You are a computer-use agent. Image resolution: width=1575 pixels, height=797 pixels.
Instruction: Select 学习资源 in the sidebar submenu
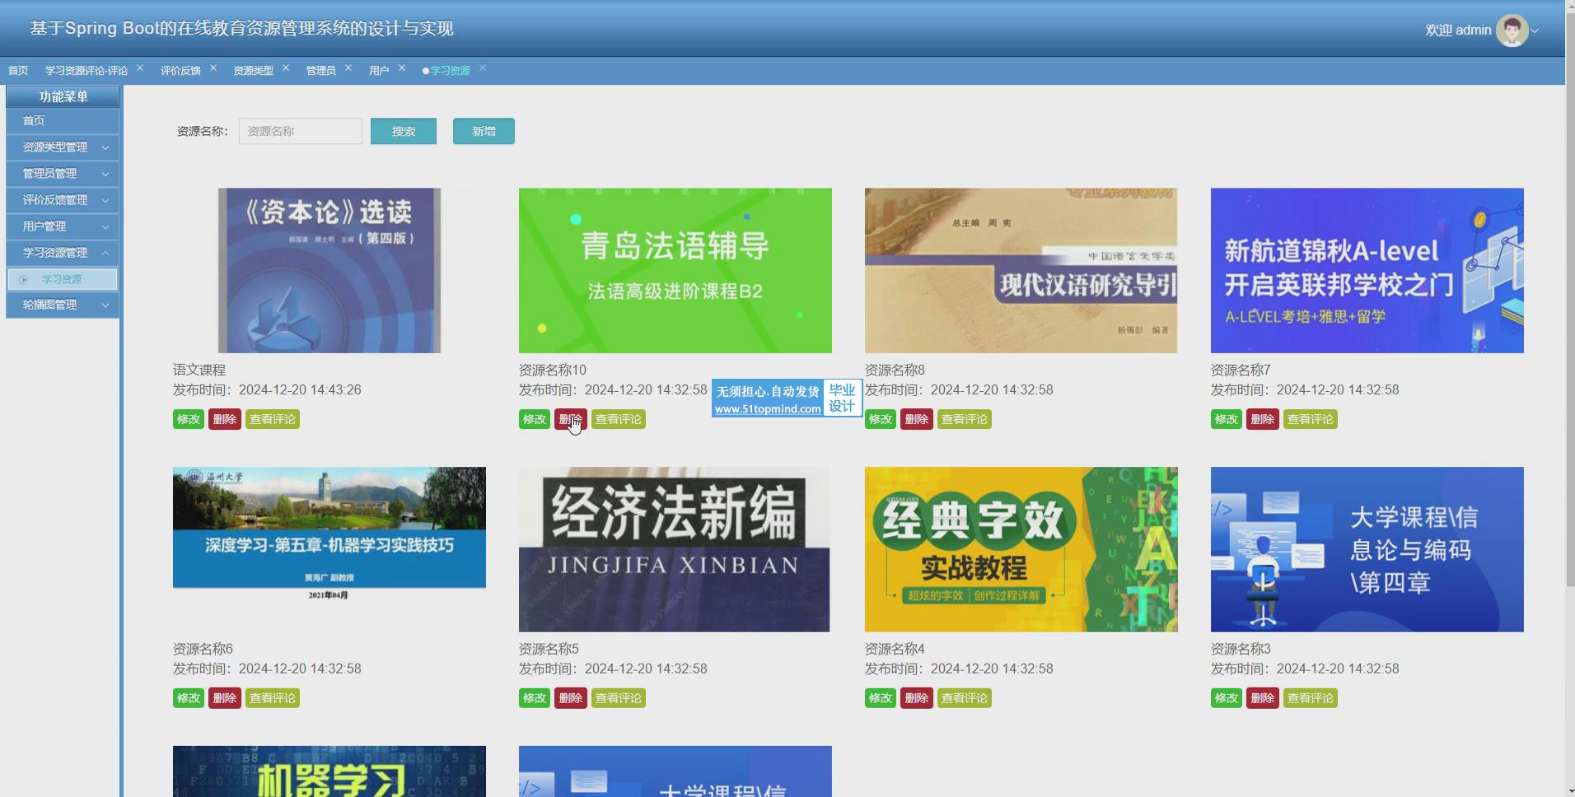pos(62,280)
